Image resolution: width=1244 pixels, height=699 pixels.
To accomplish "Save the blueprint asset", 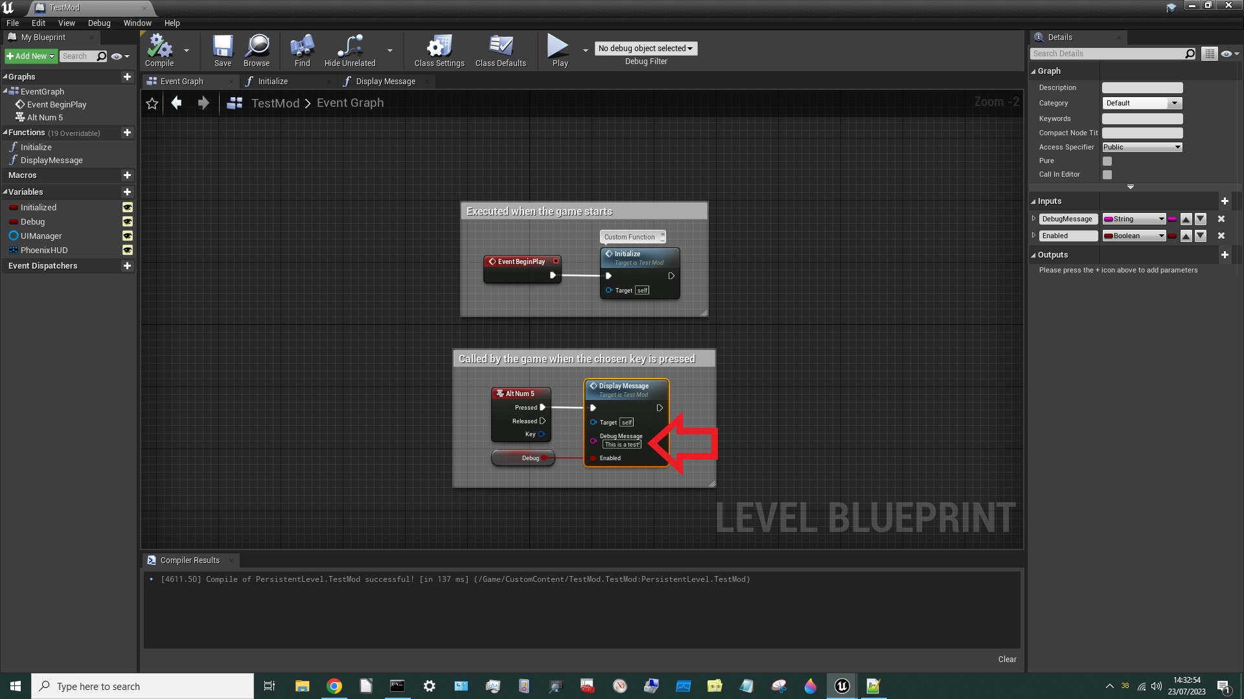I will click(222, 50).
